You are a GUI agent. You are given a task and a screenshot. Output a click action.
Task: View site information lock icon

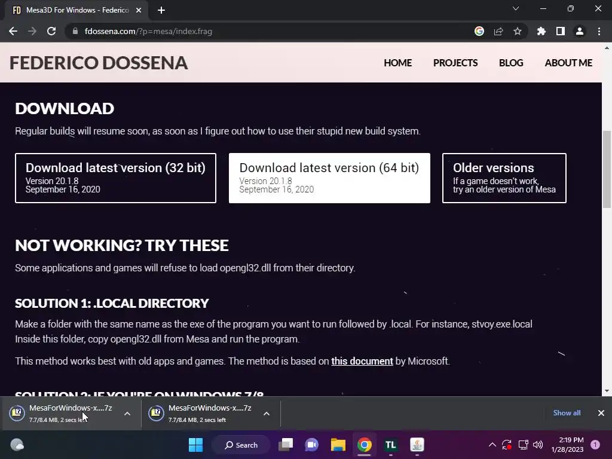pos(75,31)
